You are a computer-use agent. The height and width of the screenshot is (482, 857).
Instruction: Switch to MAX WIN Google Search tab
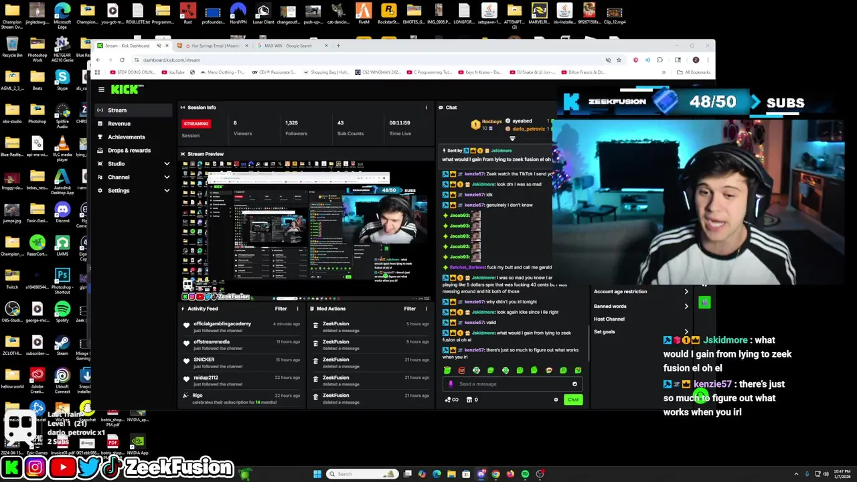(x=292, y=46)
